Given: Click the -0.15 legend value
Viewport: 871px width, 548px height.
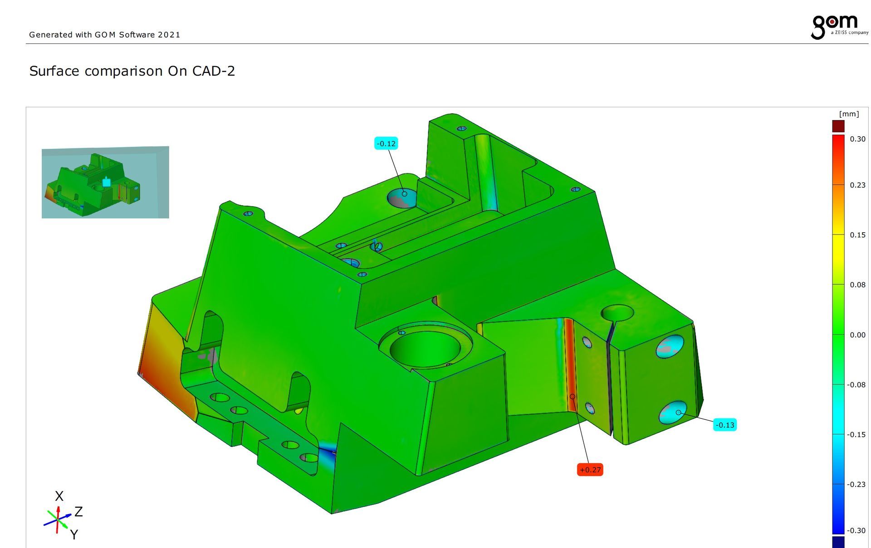Looking at the screenshot, I should pos(856,434).
